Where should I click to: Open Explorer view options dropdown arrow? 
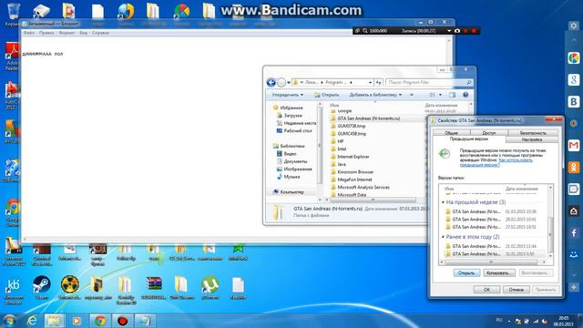440,95
